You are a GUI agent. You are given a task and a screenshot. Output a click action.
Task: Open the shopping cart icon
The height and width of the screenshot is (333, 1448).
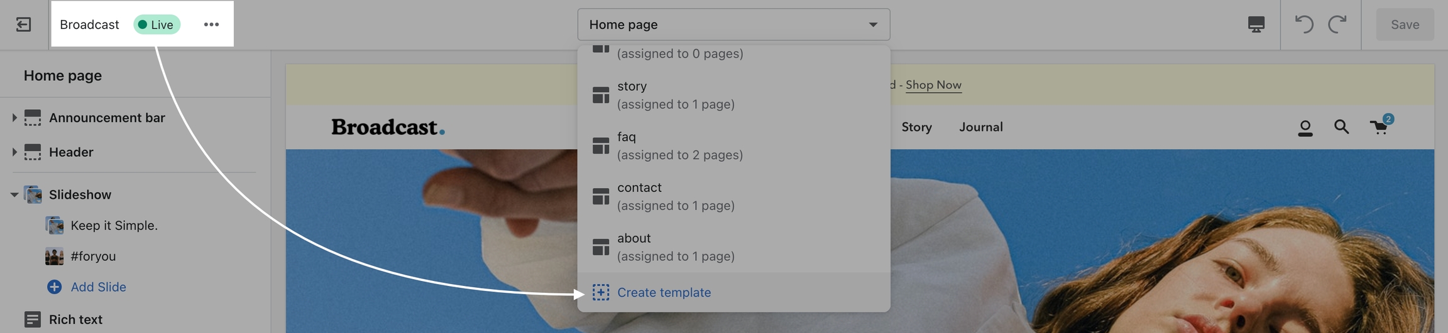(1379, 127)
